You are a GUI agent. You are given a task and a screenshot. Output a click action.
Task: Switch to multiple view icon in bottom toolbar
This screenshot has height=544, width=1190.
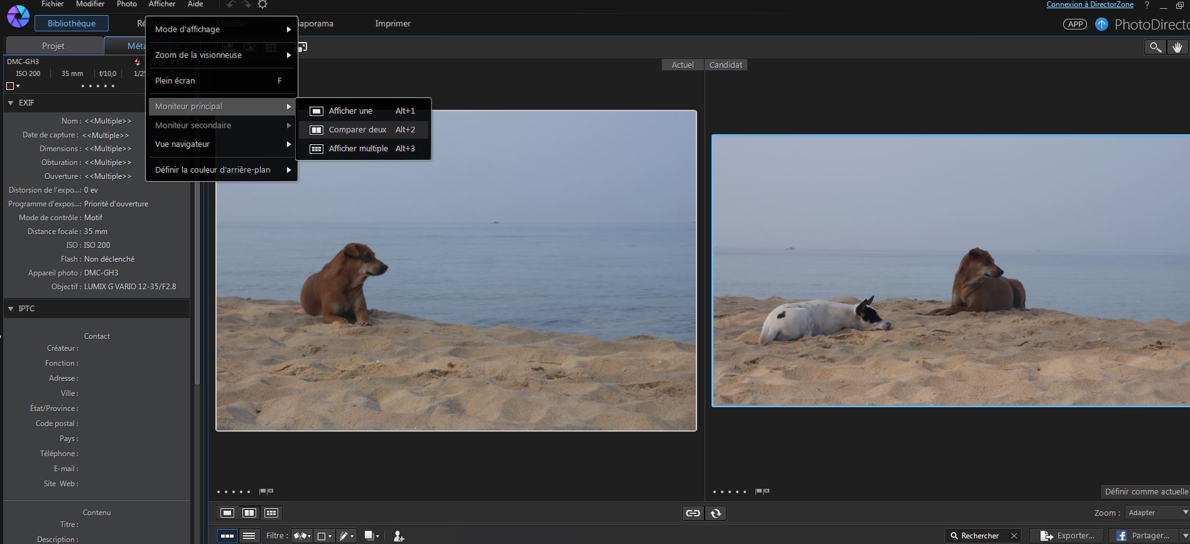271,513
